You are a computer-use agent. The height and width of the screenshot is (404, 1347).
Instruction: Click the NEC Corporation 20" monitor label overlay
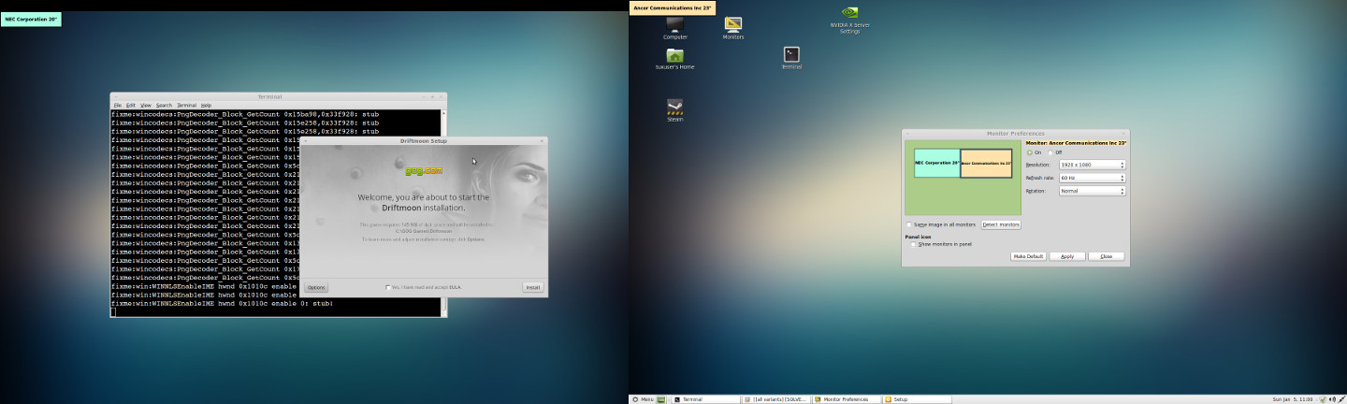tap(31, 19)
